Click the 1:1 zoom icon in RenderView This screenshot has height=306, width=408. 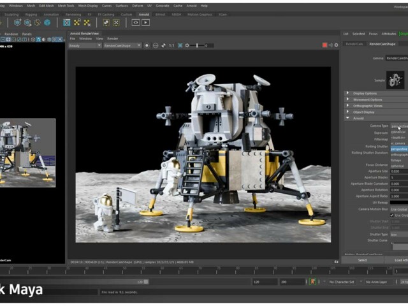[x=171, y=45]
